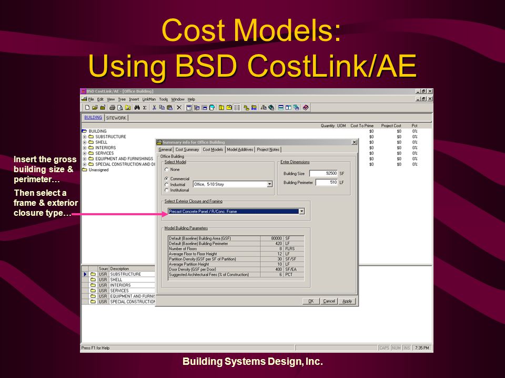The image size is (505, 378).
Task: Switch to the Model Additives tab
Action: pos(240,150)
